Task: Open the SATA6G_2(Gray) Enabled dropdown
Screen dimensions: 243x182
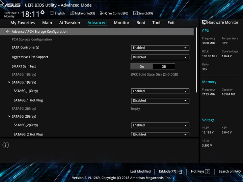Action: click(x=160, y=125)
